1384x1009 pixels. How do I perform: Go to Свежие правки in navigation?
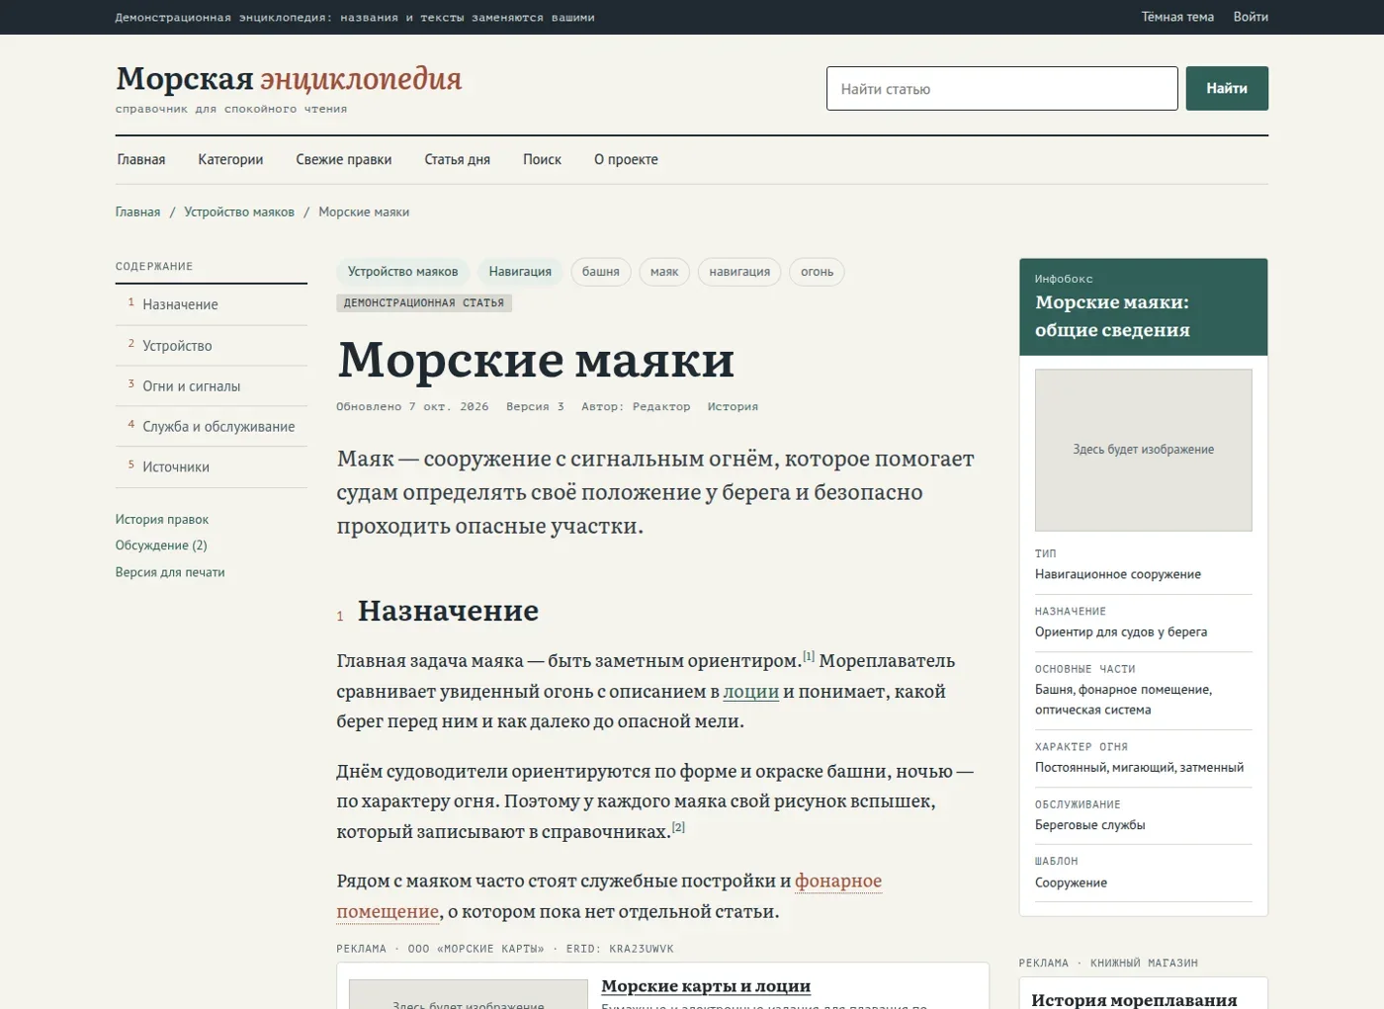click(x=344, y=159)
